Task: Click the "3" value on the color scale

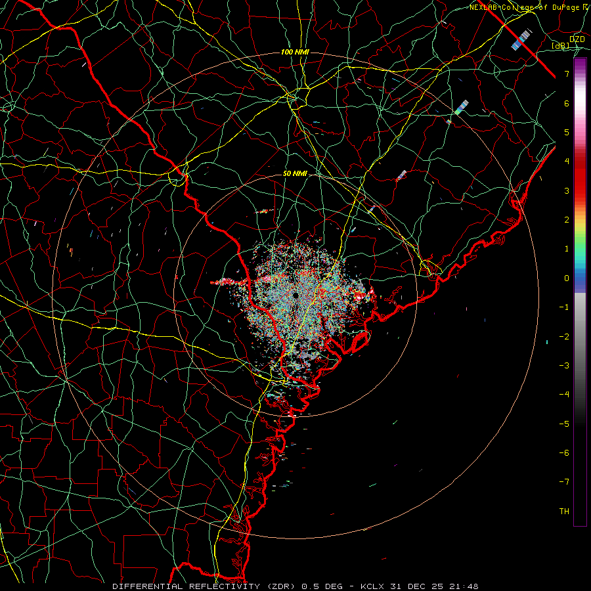Action: coord(567,190)
